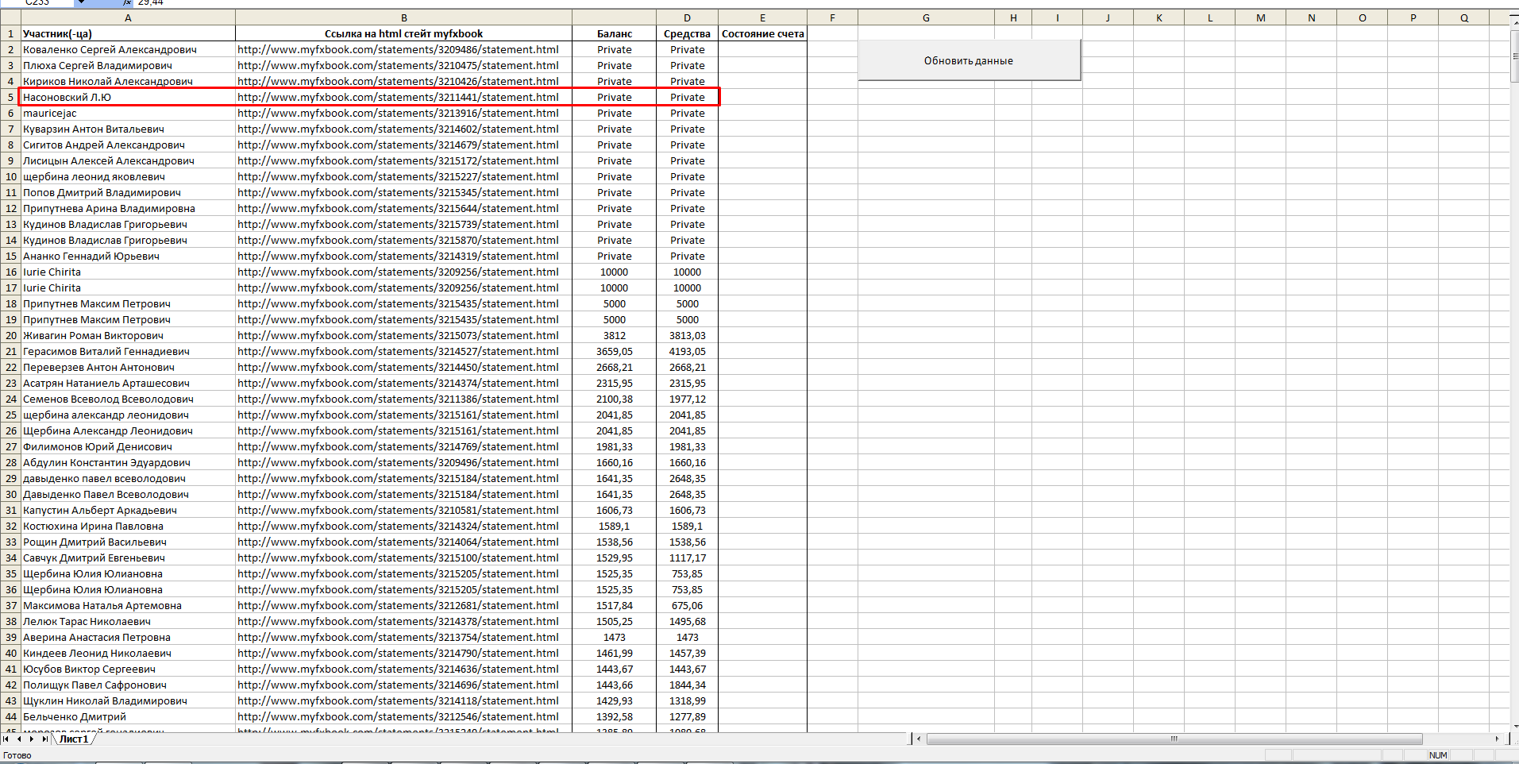Viewport: 1519px width, 764px height.
Task: Click statement link 3211441
Action: tap(403, 97)
